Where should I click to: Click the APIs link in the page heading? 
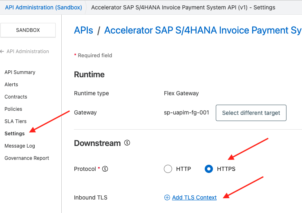83,30
